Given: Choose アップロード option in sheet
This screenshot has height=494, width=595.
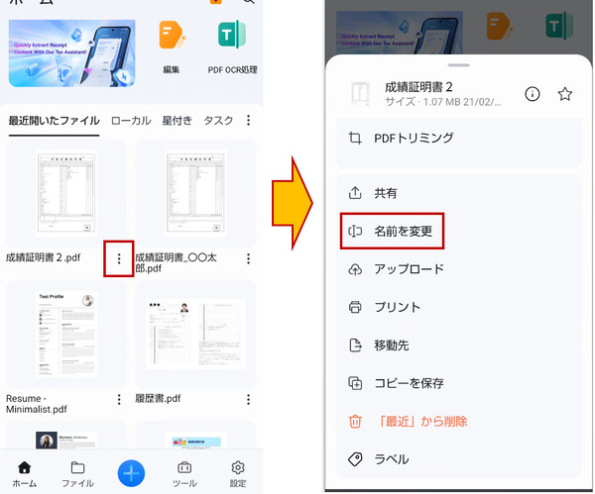Looking at the screenshot, I should 459,269.
